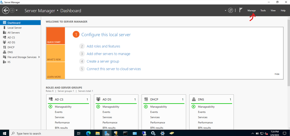Click the network tray icon

[262, 133]
